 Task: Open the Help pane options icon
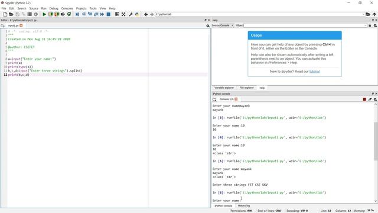pos(376,25)
